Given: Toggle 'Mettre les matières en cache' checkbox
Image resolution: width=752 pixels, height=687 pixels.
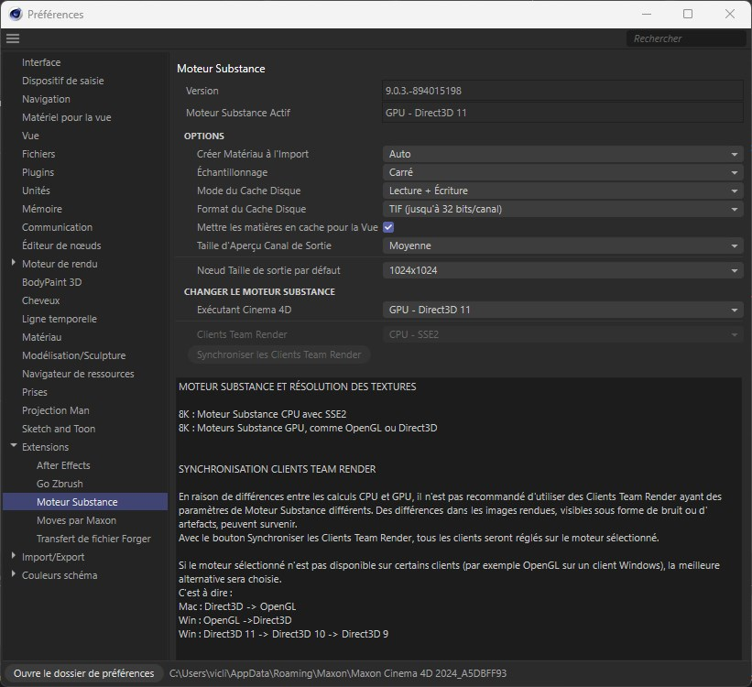Looking at the screenshot, I should (x=388, y=227).
